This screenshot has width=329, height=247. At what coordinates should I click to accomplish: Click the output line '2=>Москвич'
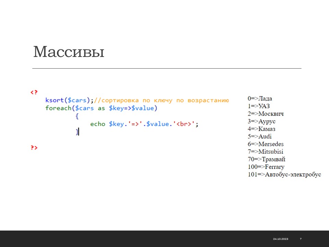pos(266,114)
